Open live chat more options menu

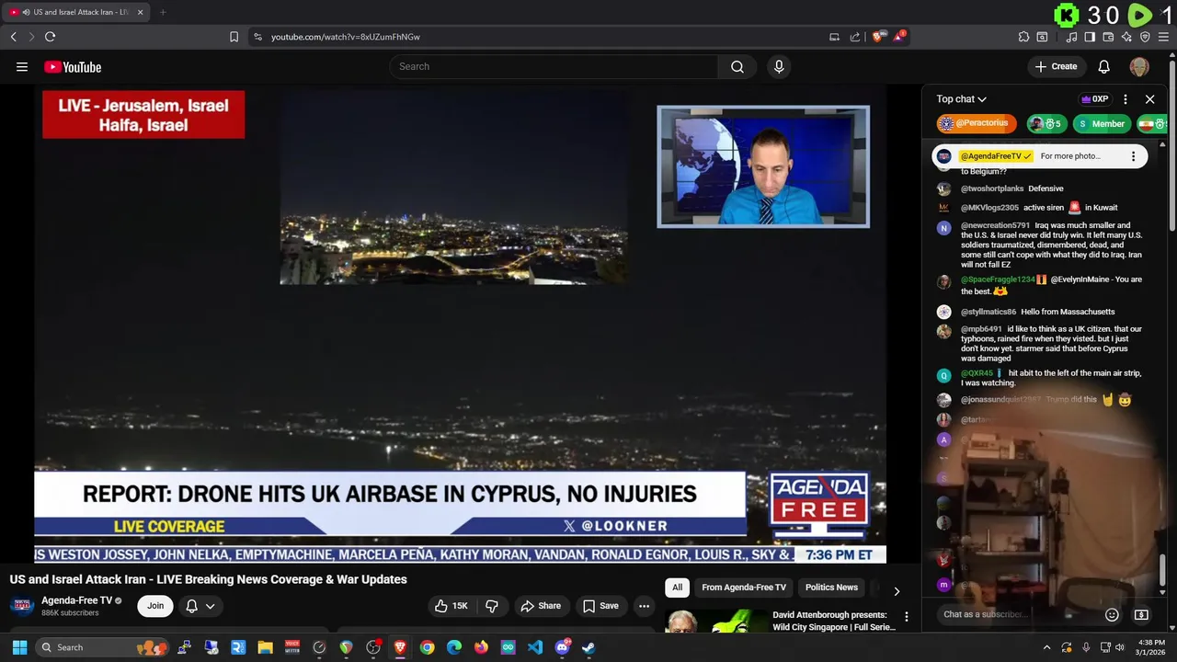[1126, 99]
